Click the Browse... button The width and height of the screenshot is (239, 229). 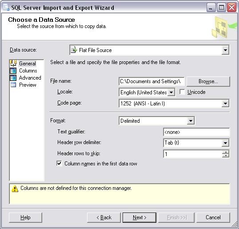pos(208,81)
